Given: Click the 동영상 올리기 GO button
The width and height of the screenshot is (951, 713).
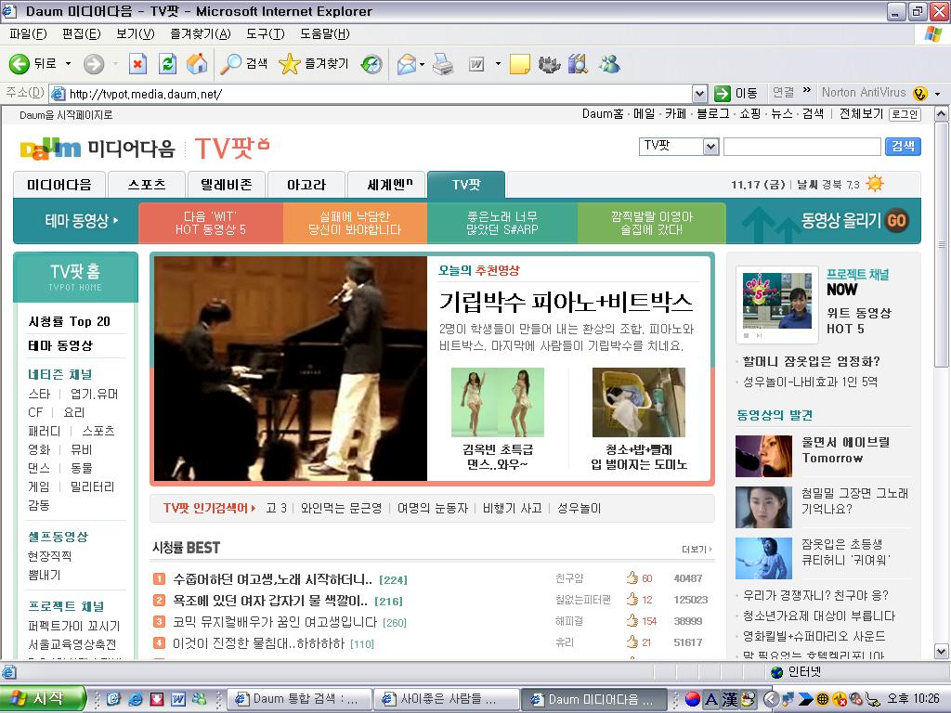Looking at the screenshot, I should click(x=896, y=220).
